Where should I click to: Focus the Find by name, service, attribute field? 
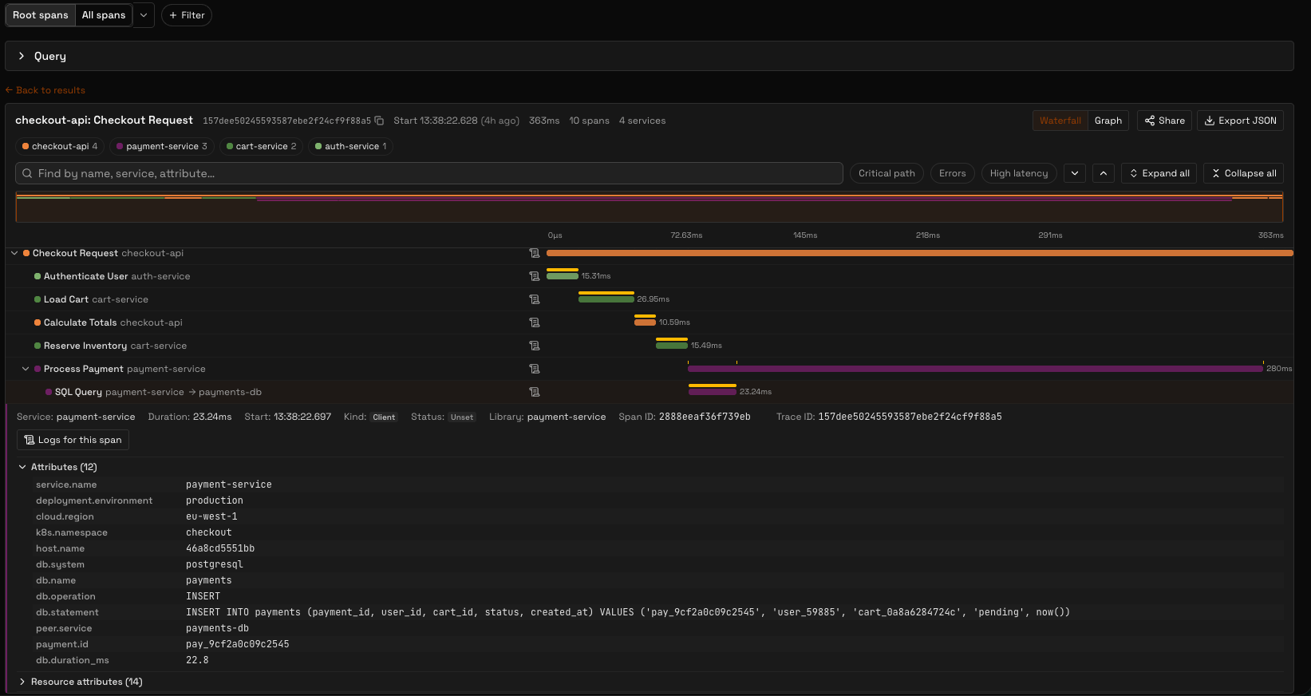[x=429, y=173]
